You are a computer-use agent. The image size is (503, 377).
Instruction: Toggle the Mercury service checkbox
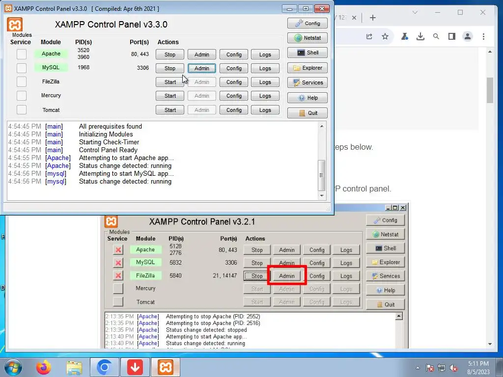coord(22,95)
